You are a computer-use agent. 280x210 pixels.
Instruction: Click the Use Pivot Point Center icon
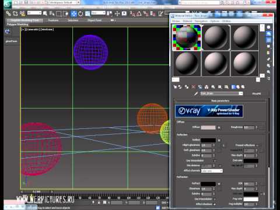[110, 13]
